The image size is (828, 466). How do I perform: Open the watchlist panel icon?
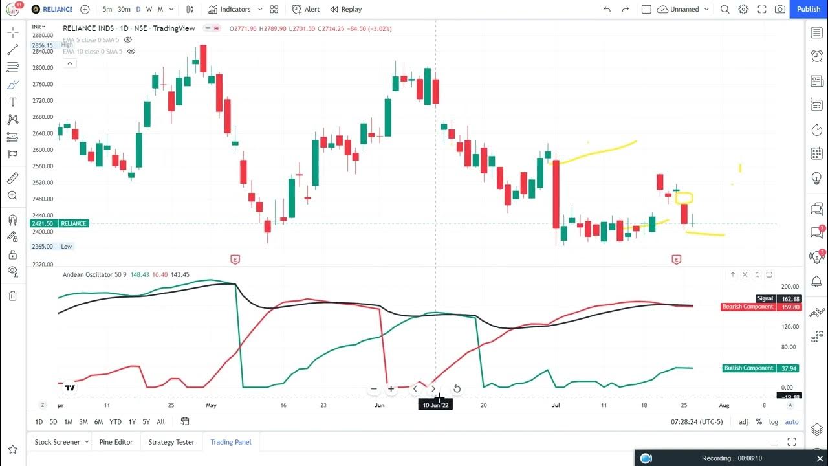tap(816, 32)
